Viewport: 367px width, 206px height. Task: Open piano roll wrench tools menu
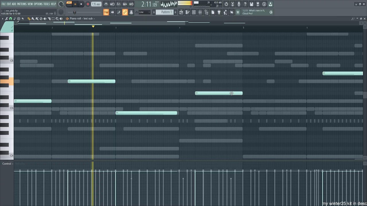tap(7, 19)
